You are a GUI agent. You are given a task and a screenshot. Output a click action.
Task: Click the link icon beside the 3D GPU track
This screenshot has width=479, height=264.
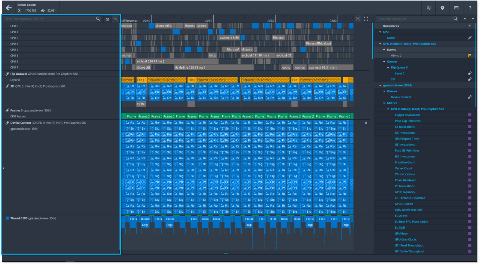point(7,86)
